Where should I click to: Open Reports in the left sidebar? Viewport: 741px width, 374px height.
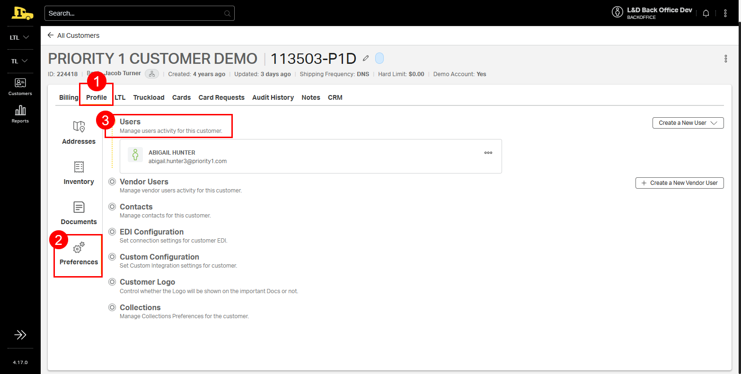point(20,114)
